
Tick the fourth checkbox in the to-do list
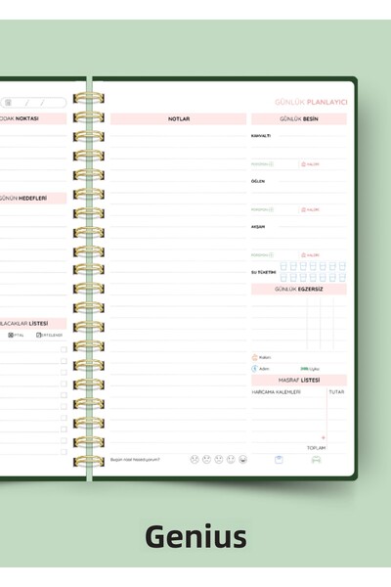[64, 384]
